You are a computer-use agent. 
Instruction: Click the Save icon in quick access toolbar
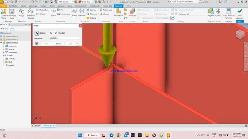(x=16, y=2)
